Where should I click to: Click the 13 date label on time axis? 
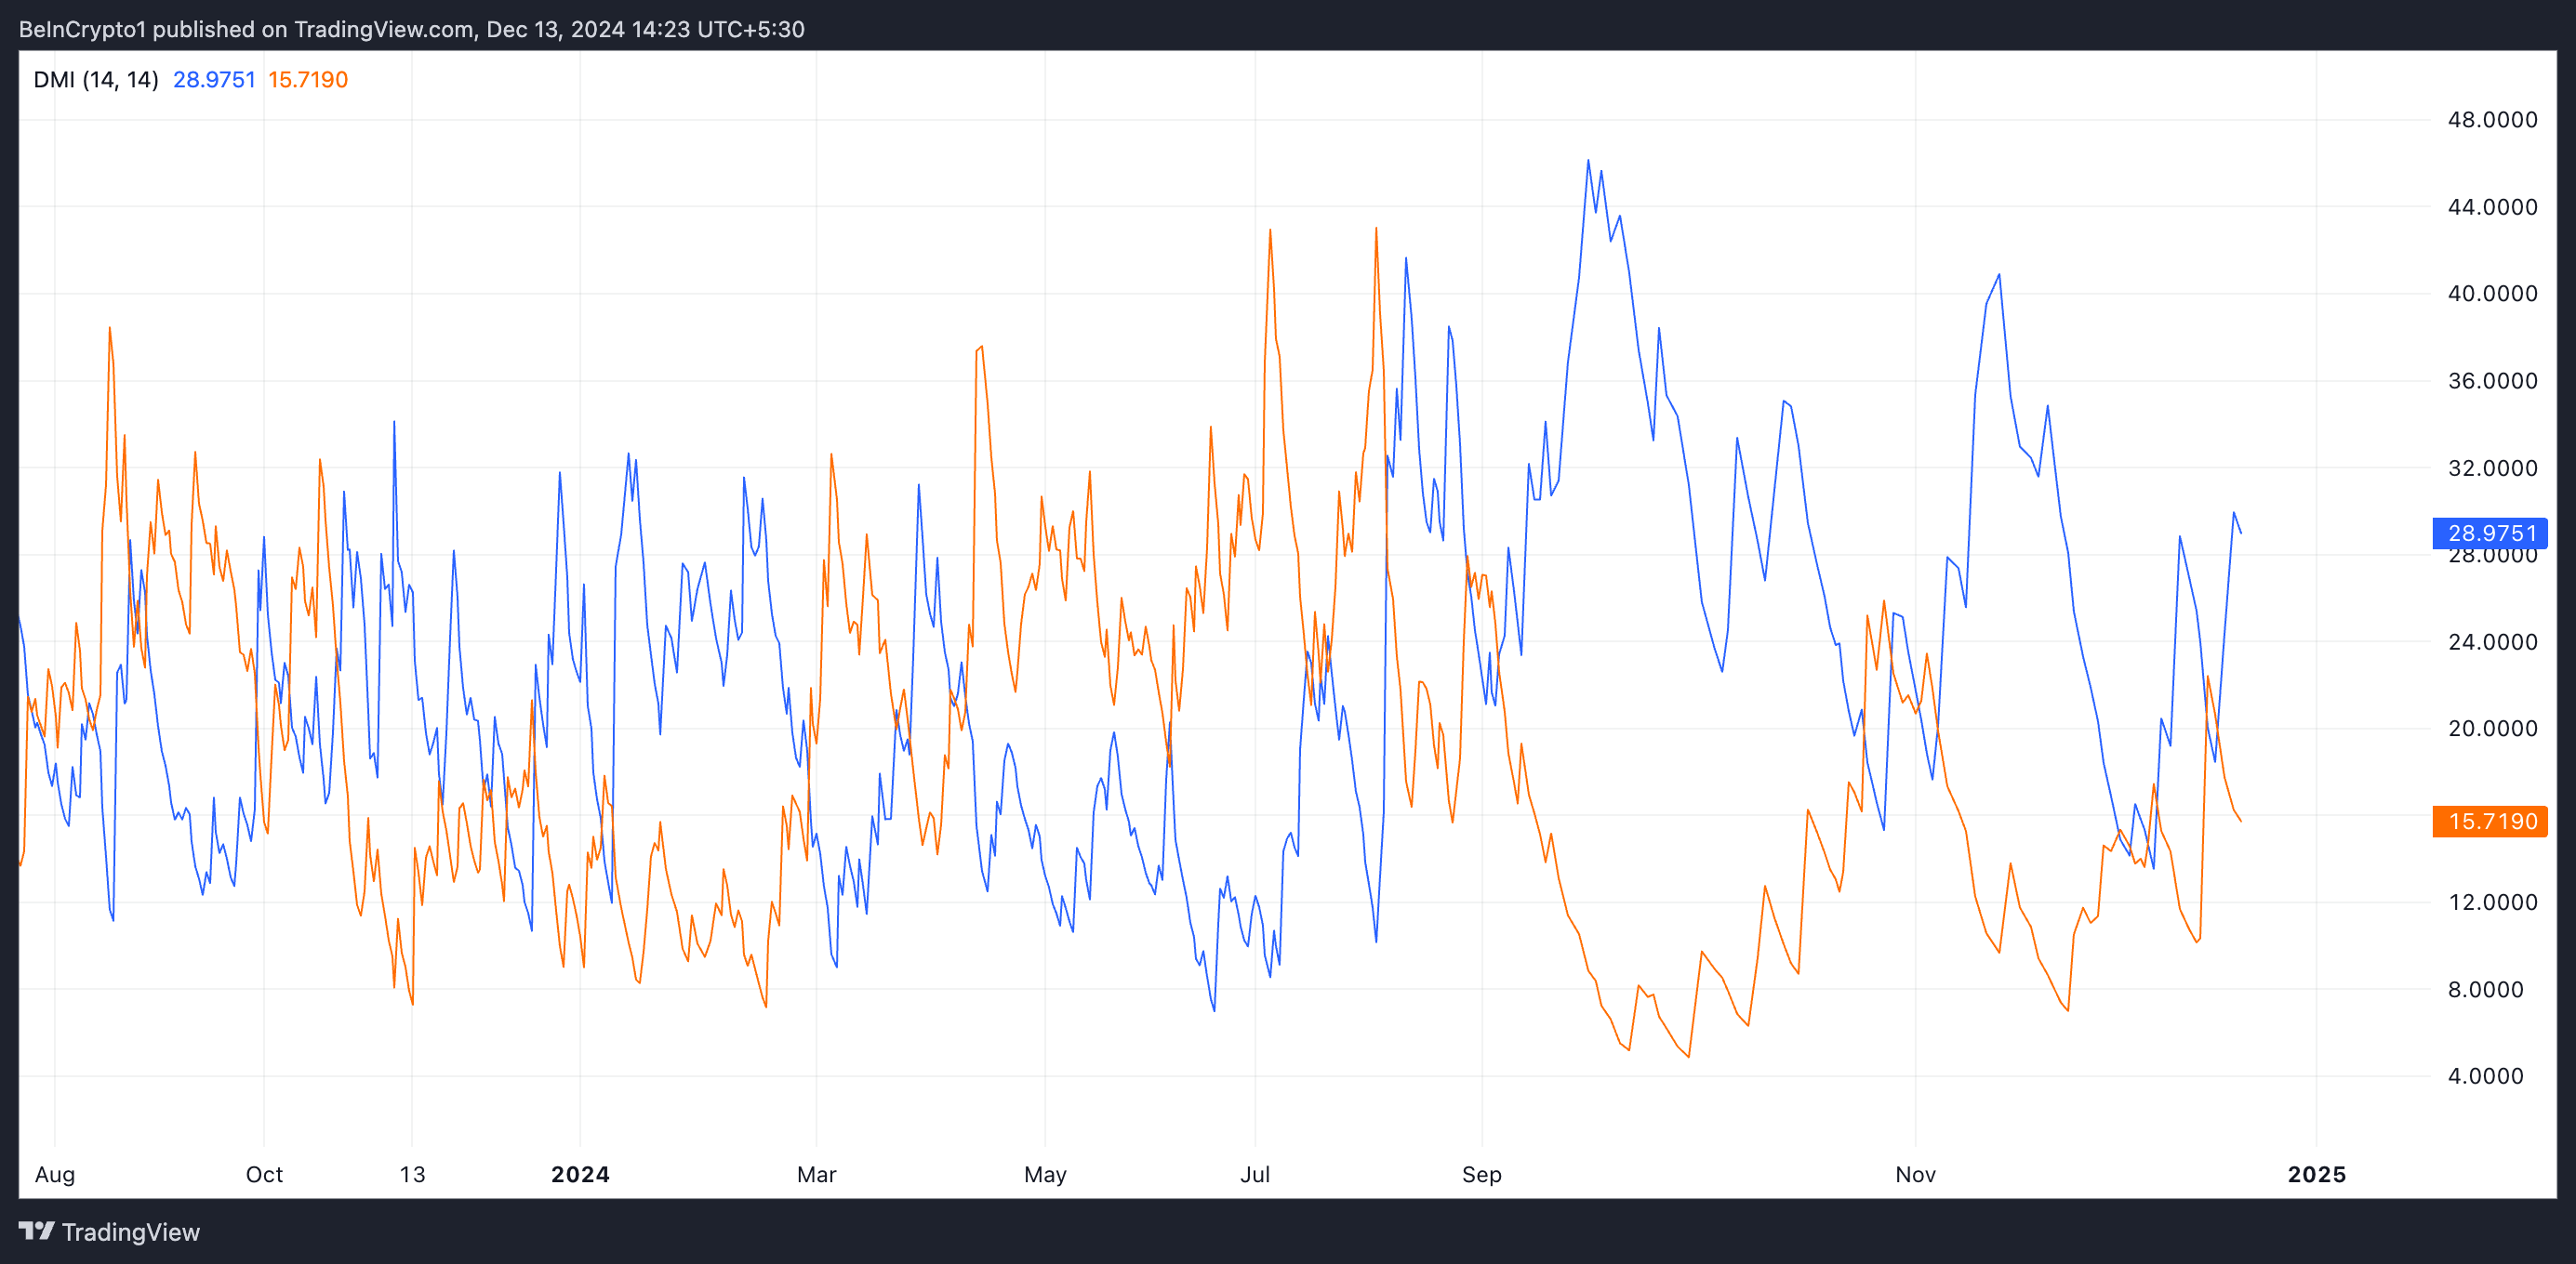(412, 1174)
